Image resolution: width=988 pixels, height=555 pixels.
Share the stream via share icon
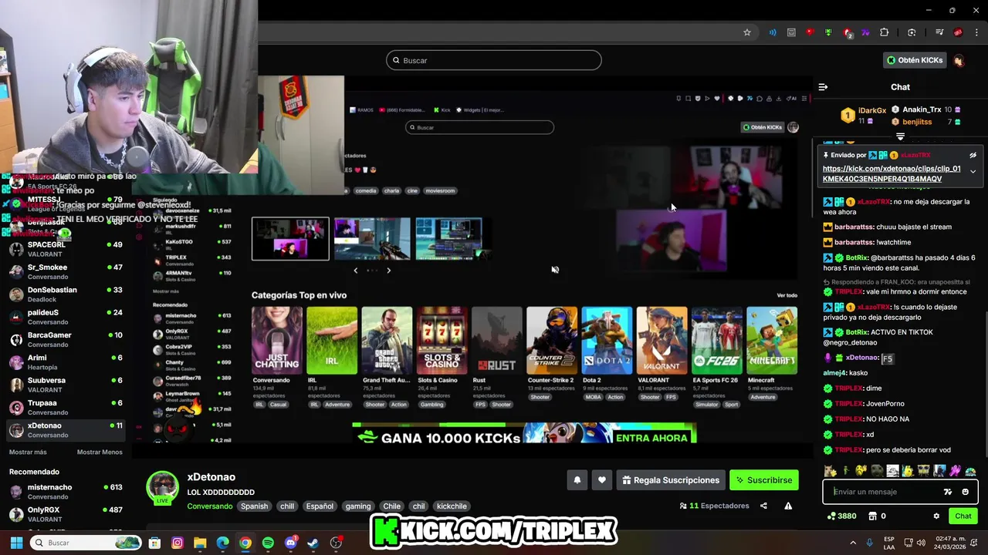[763, 506]
